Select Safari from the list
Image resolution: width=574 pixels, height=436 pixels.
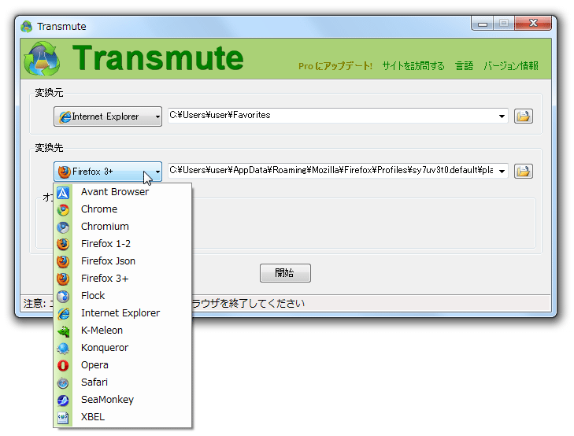click(x=123, y=382)
